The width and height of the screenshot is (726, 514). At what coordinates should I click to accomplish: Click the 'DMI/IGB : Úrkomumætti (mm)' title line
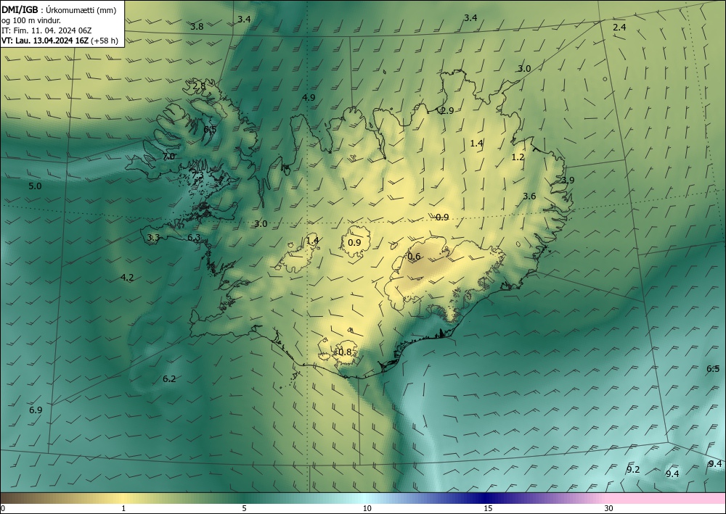tap(59, 10)
